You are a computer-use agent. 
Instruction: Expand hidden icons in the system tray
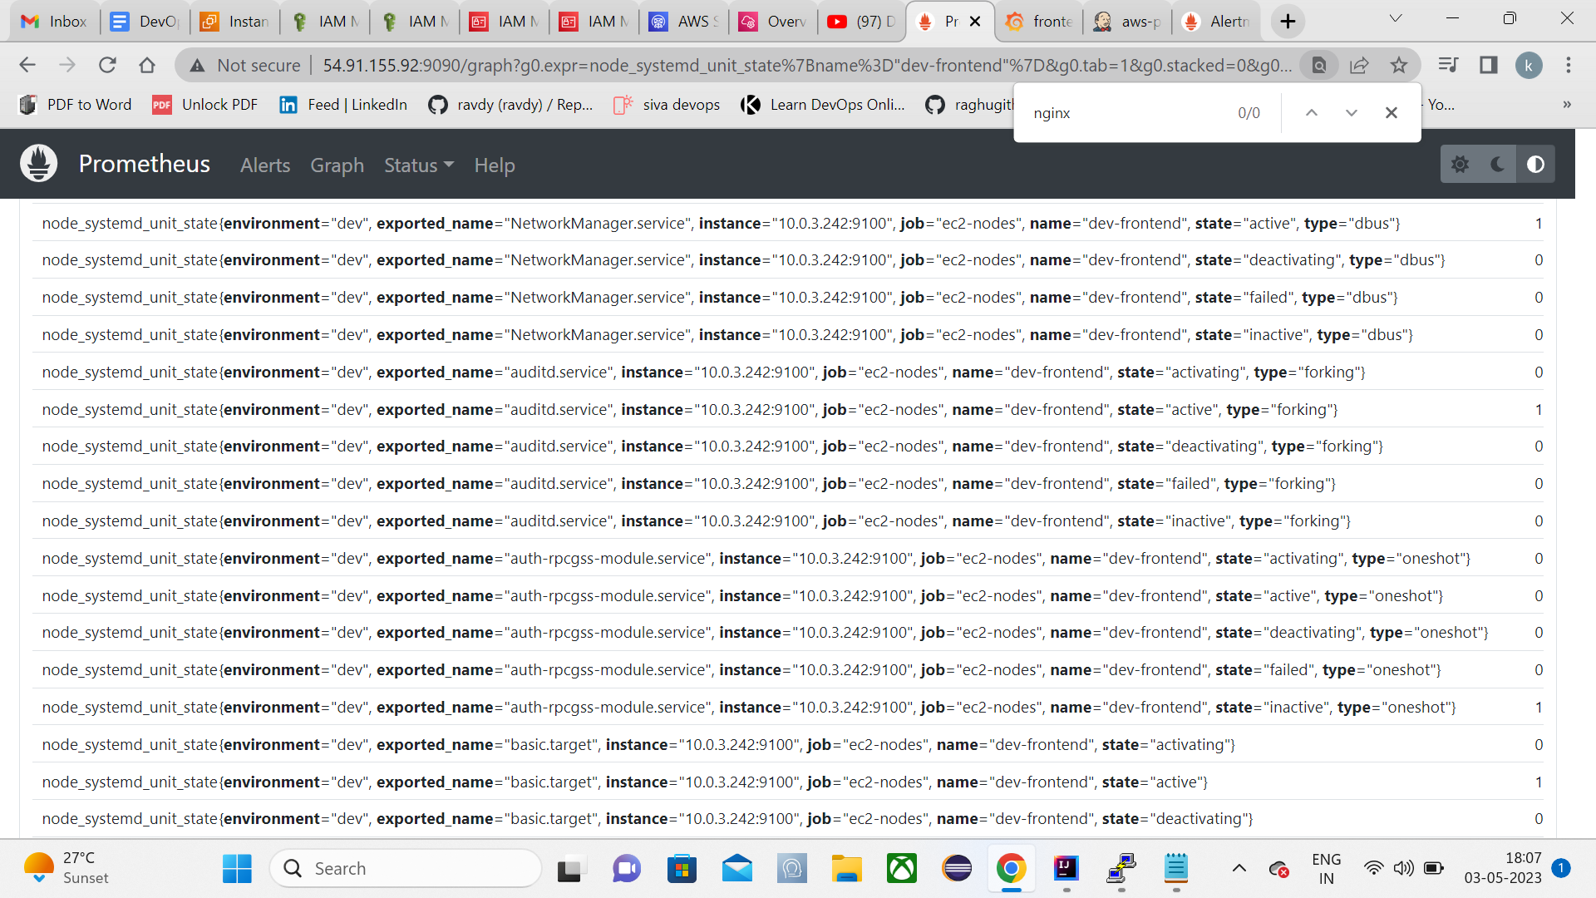pyautogui.click(x=1240, y=868)
